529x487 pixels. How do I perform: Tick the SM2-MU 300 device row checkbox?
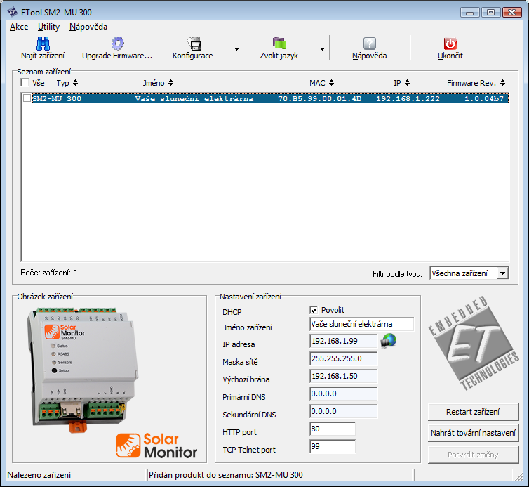[x=27, y=98]
